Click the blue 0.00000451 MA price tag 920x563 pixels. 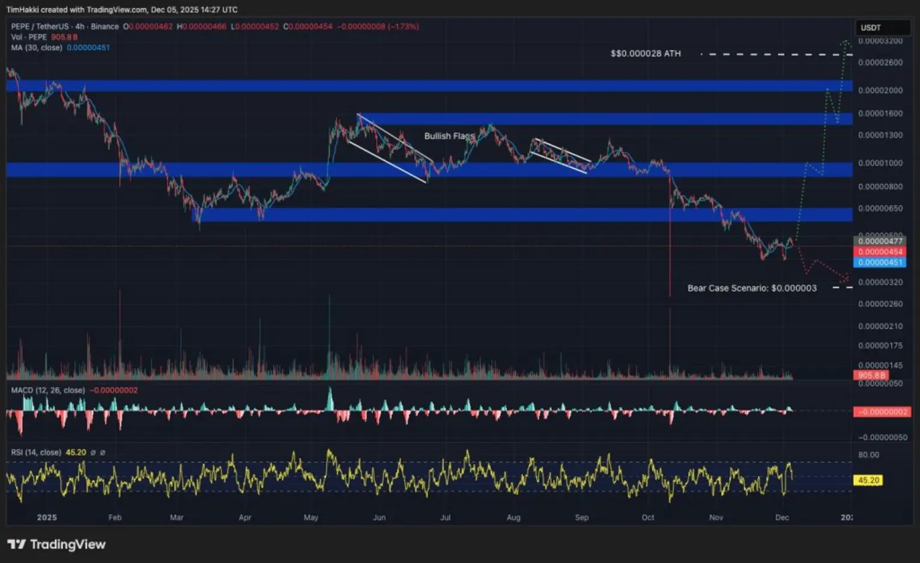879,262
